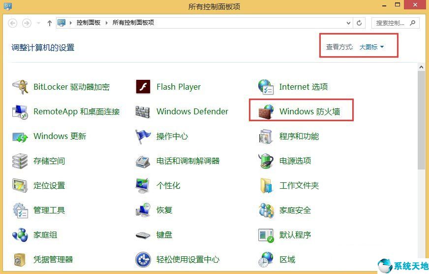This screenshot has height=274, width=429.
Task: Open the Windows Defender text link
Action: (x=192, y=111)
